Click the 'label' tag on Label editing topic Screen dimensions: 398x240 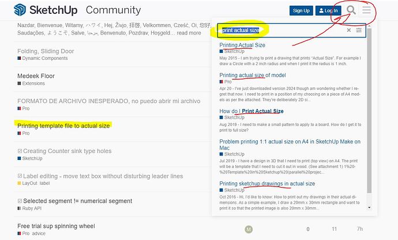44,183
